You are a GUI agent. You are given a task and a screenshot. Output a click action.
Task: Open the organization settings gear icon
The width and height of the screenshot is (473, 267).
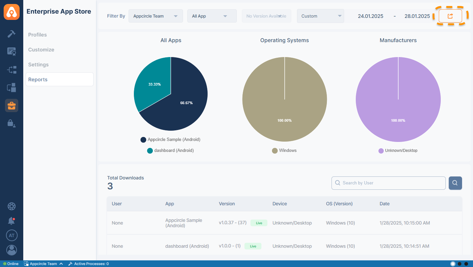[x=12, y=206]
